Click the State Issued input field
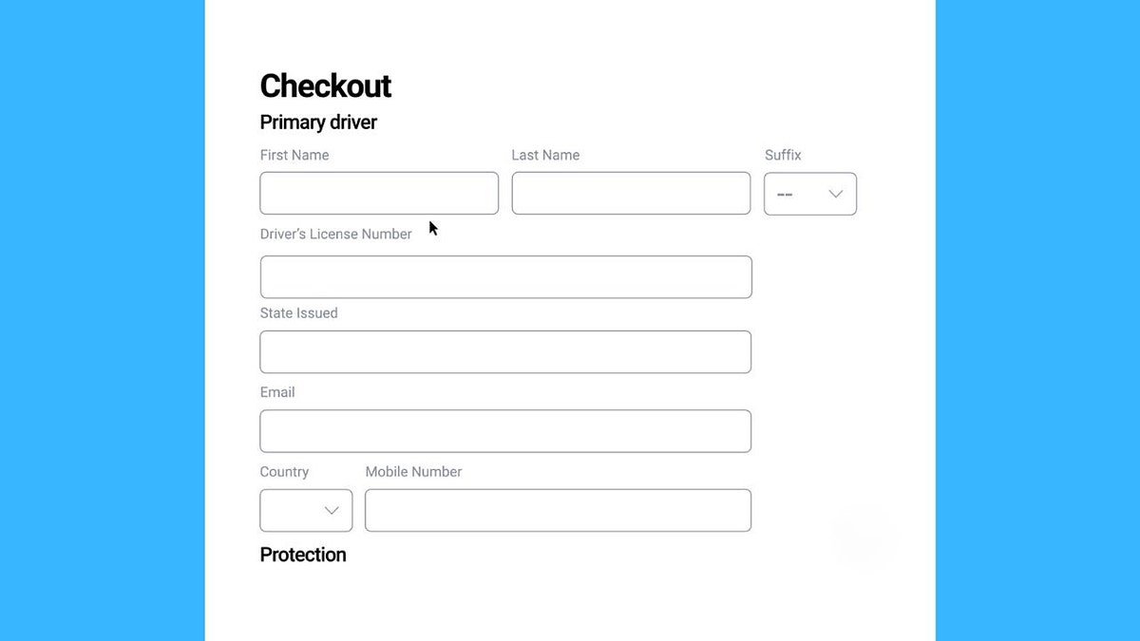The height and width of the screenshot is (641, 1140). [x=505, y=351]
